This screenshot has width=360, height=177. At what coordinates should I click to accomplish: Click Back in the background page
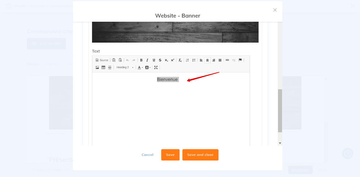[322, 170]
